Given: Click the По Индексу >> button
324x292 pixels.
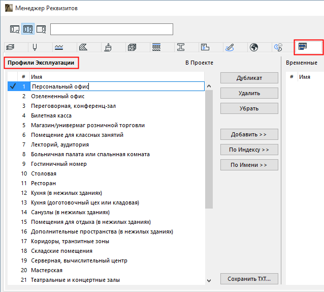Looking at the screenshot, I should point(249,150).
